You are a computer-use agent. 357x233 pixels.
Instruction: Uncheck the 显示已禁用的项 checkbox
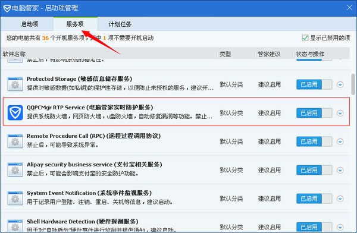pos(305,38)
